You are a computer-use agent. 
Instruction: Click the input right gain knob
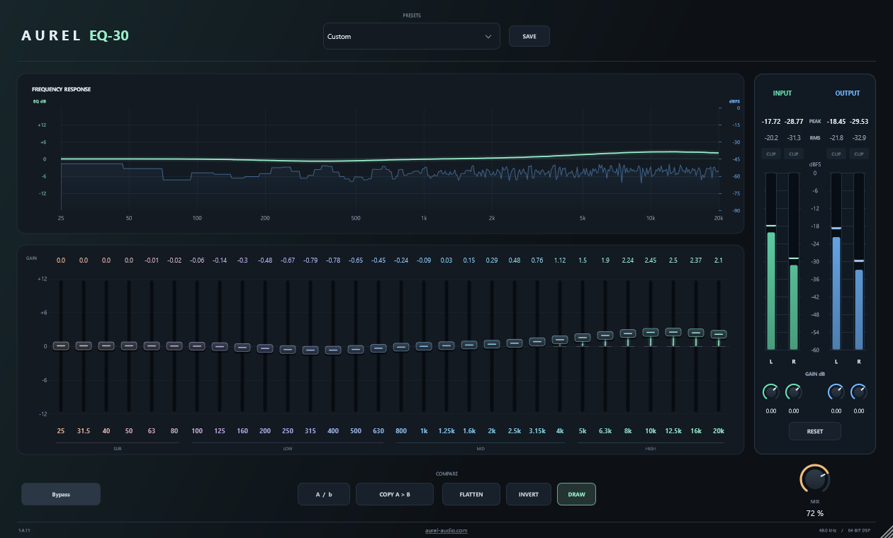point(794,391)
